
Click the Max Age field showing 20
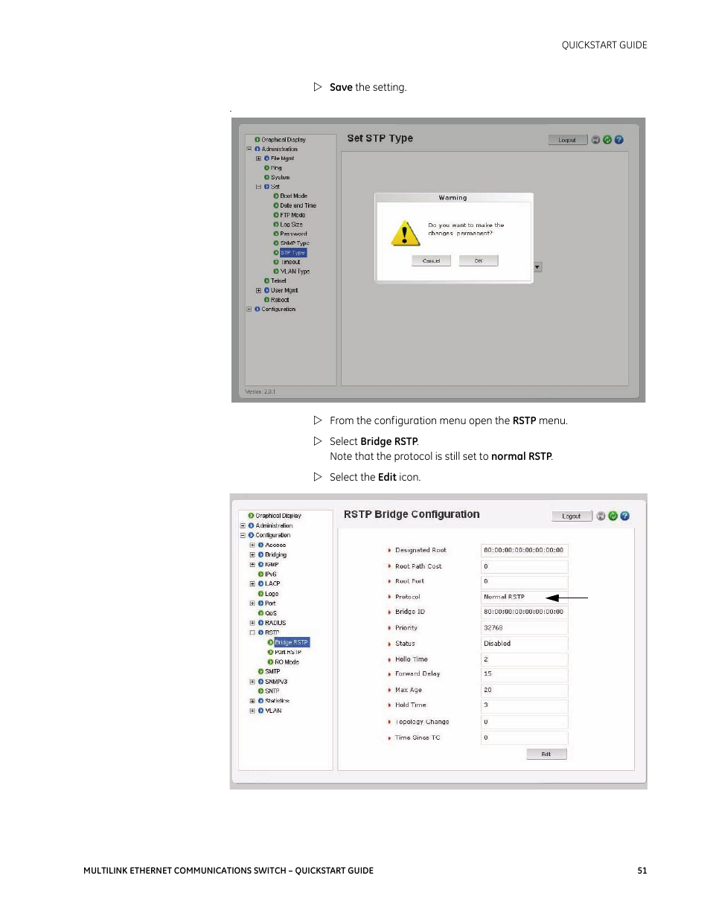pos(524,691)
